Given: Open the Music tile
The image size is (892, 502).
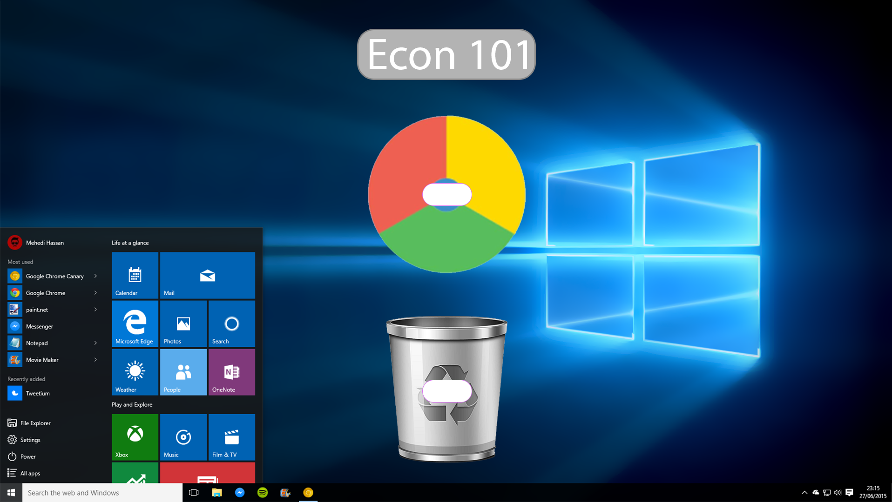Looking at the screenshot, I should pos(183,437).
